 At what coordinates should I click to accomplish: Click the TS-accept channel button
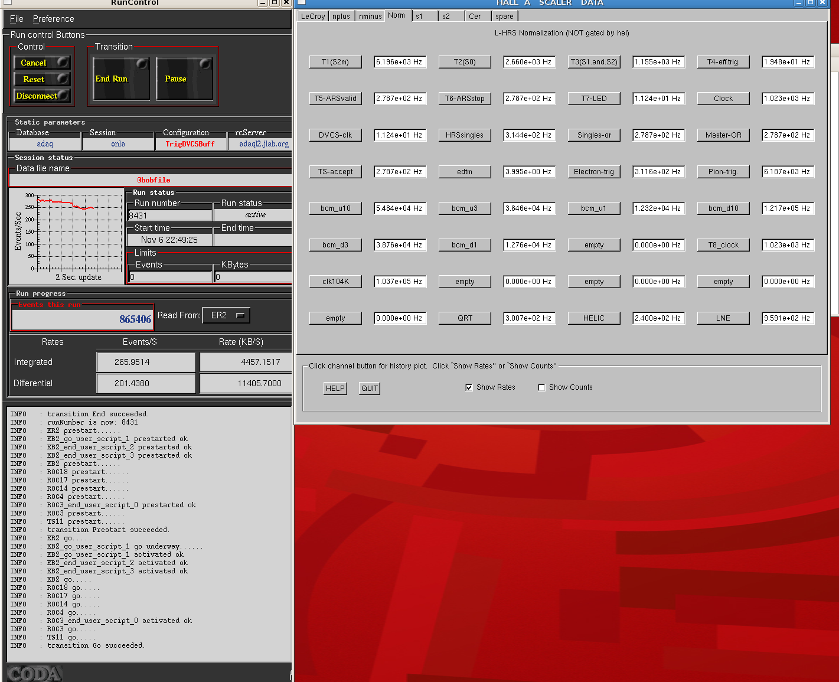click(335, 172)
